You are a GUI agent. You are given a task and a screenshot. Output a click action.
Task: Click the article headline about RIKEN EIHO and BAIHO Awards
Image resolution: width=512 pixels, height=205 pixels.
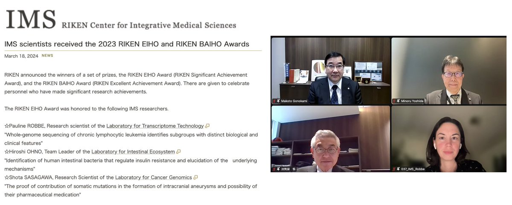(127, 44)
